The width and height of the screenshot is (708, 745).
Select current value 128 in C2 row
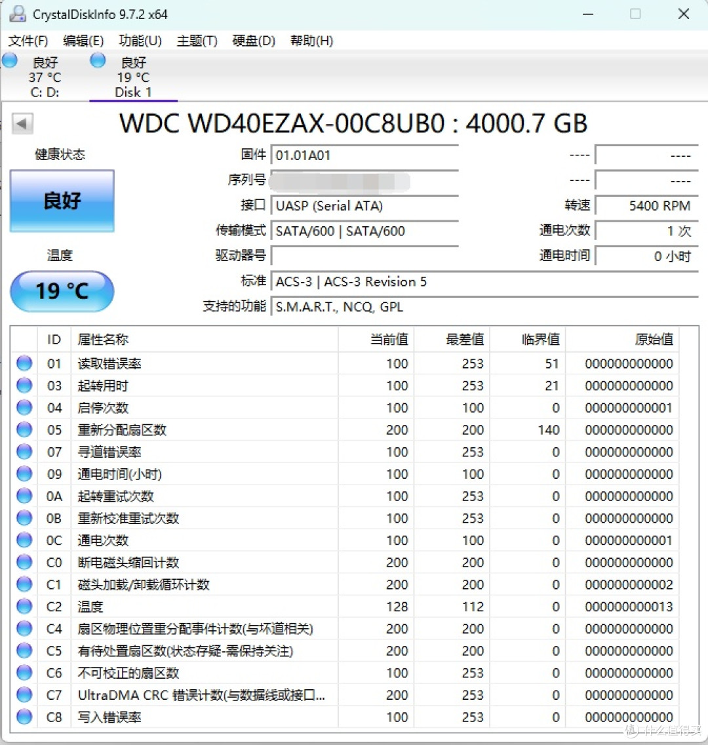397,607
